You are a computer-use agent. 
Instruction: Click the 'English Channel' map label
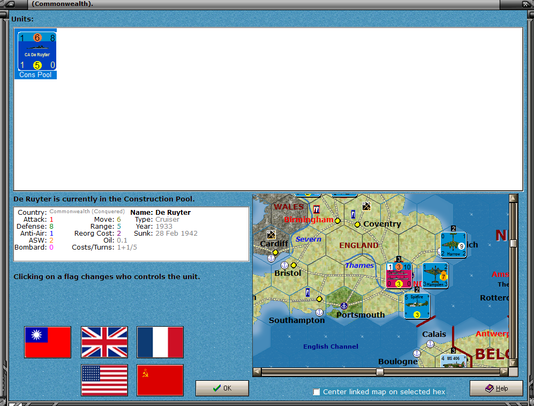click(330, 347)
